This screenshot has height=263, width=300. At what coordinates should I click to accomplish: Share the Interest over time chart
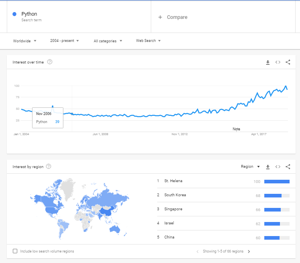pos(288,62)
